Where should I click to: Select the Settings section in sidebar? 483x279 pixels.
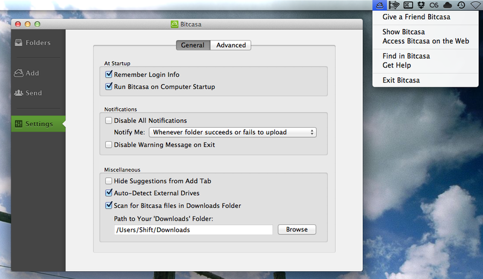coord(38,124)
